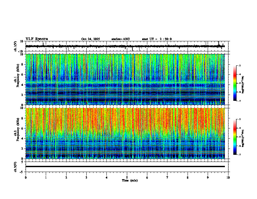Click time axis tick label "0"
Viewport: 257px width, 199px height.
coord(26,178)
